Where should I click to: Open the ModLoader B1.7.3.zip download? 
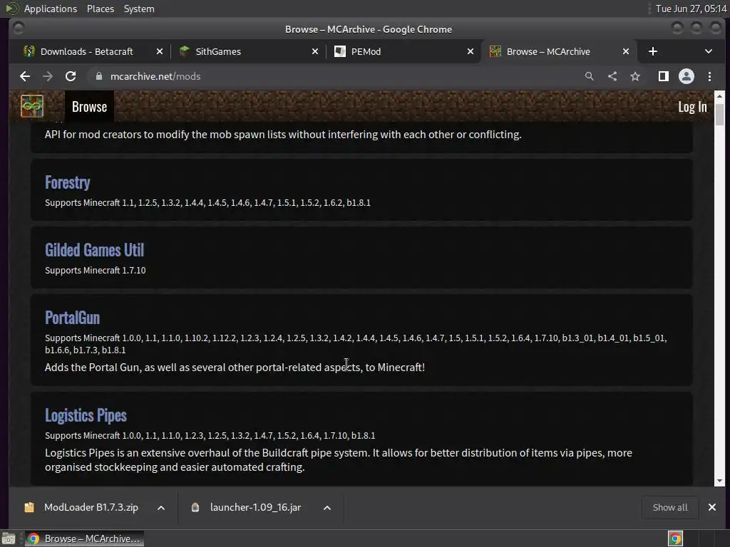91,507
